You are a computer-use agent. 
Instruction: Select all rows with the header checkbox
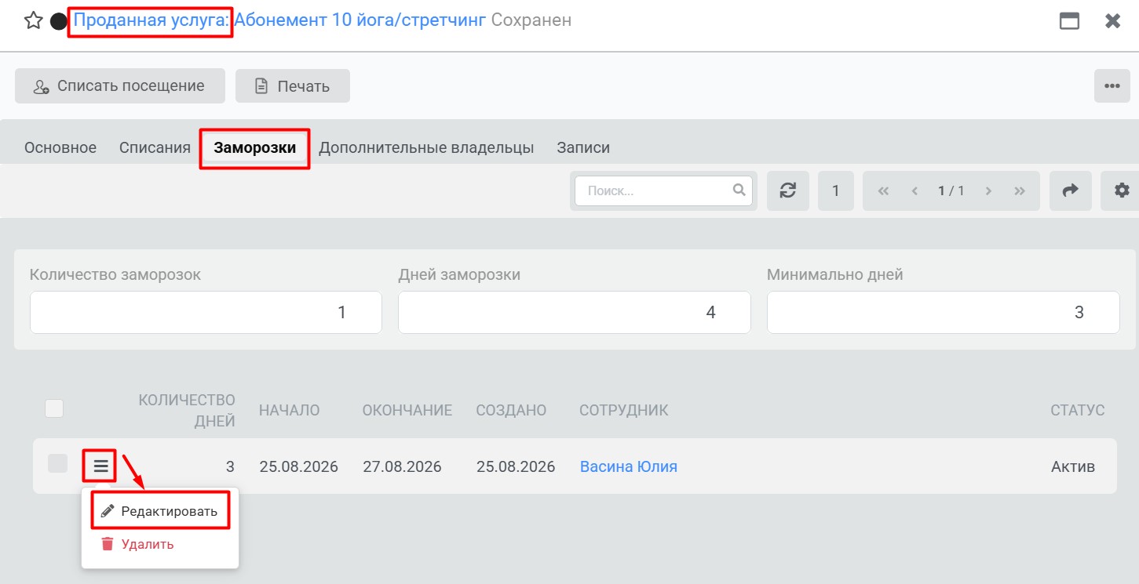pos(54,408)
